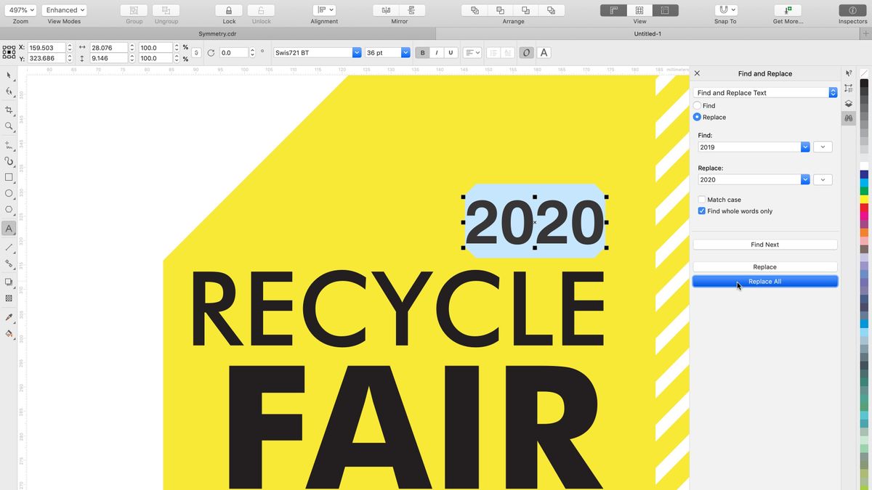Select the Ellipse tool
The height and width of the screenshot is (490, 872).
coord(9,194)
